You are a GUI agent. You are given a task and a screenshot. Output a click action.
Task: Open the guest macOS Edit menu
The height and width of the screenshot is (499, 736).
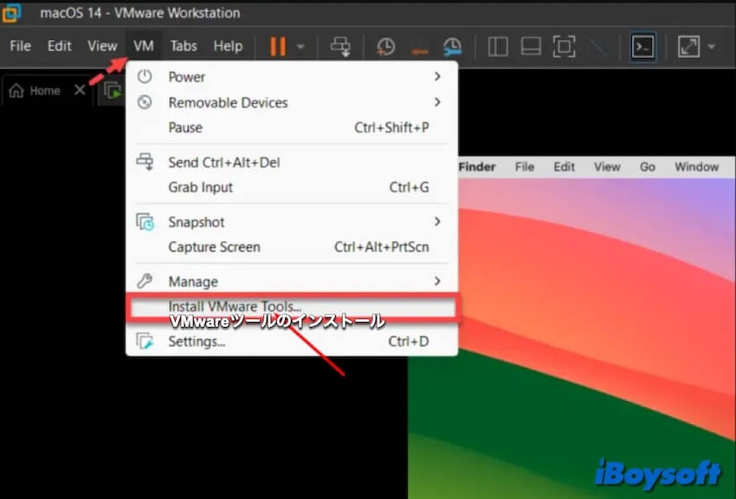pos(564,167)
